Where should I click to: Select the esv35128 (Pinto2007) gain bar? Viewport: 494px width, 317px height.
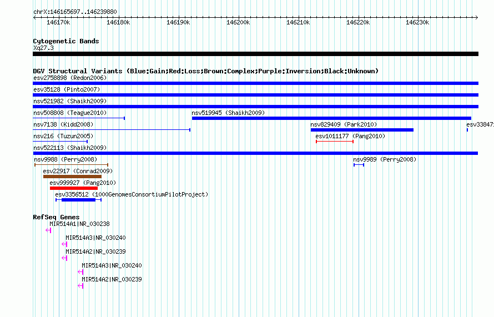[x=255, y=95]
